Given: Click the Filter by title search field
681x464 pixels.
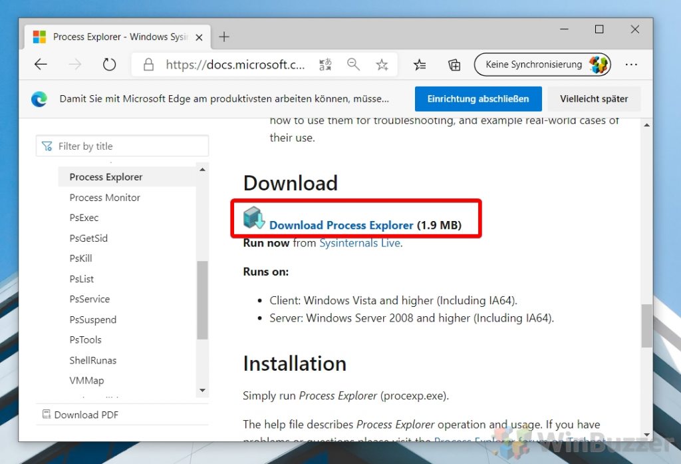Looking at the screenshot, I should pyautogui.click(x=122, y=145).
